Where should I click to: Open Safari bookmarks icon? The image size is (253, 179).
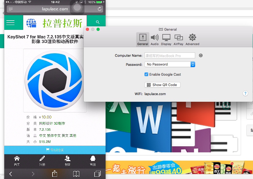pos(76,173)
